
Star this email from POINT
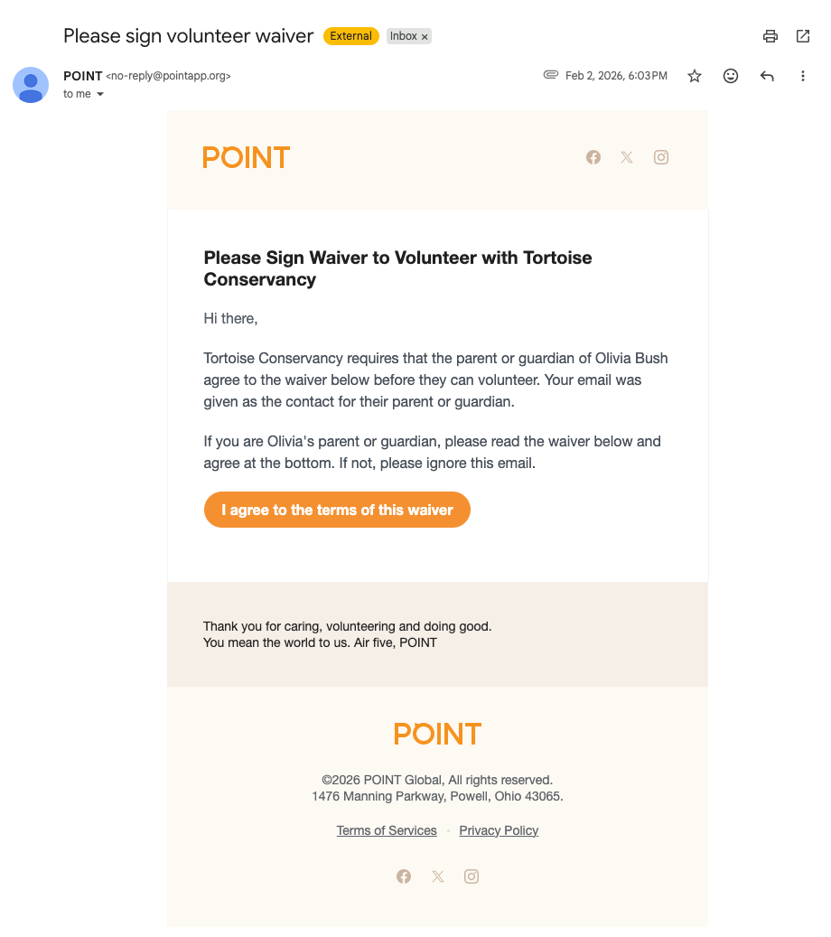(x=695, y=76)
